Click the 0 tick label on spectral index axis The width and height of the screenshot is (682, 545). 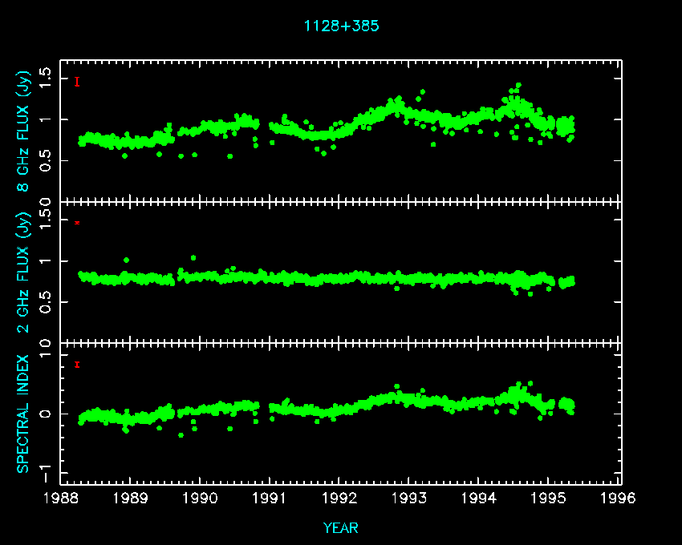coord(47,413)
